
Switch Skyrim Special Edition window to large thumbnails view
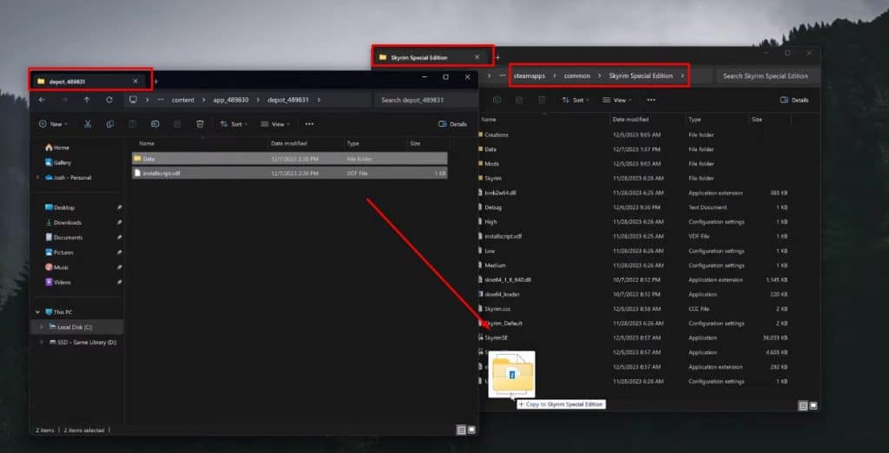tap(813, 405)
